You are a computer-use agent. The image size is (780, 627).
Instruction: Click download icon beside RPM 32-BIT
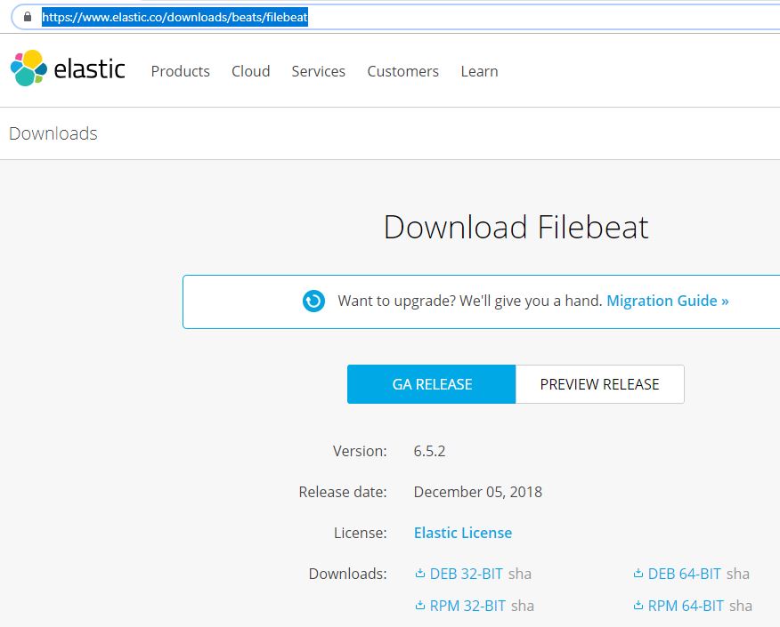point(420,605)
